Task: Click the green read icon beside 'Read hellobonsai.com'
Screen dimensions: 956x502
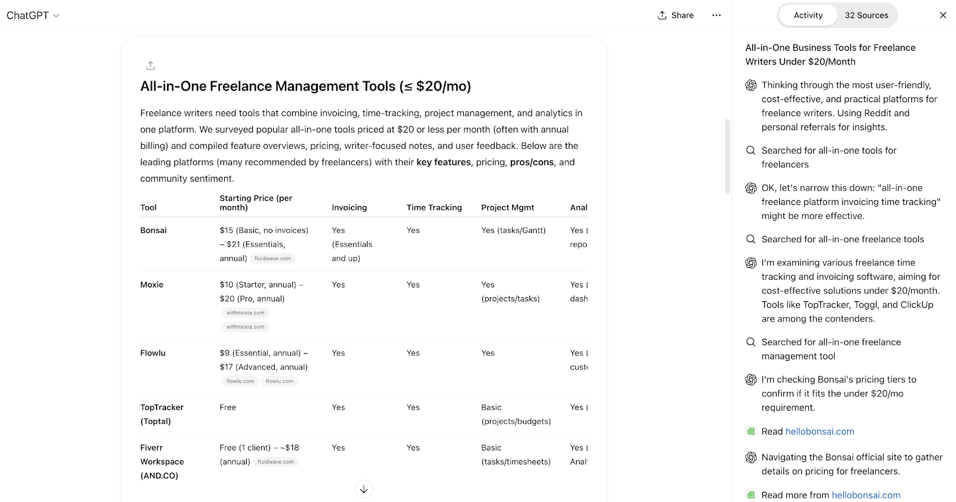Action: [x=751, y=431]
